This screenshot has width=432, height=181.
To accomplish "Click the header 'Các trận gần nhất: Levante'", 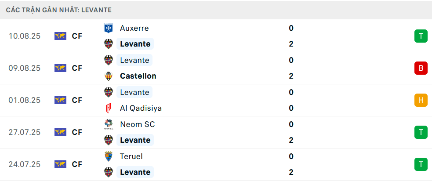I will coord(59,10).
